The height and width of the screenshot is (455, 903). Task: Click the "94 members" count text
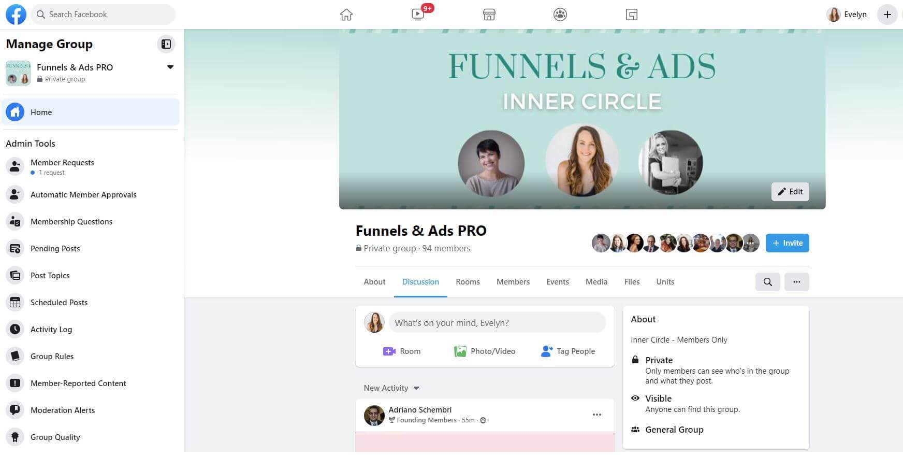coord(446,248)
